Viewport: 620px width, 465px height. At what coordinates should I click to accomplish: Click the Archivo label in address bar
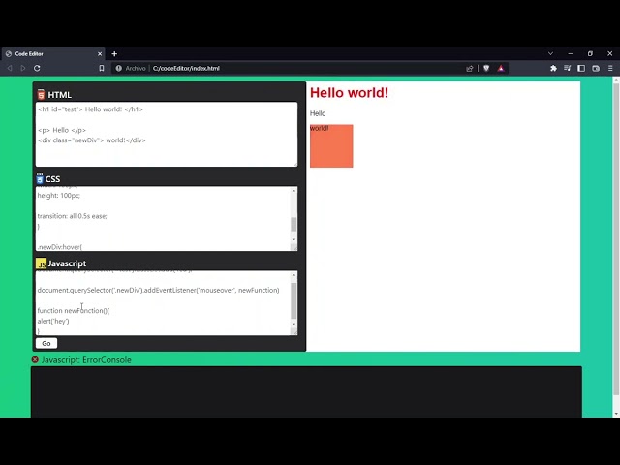click(x=136, y=68)
